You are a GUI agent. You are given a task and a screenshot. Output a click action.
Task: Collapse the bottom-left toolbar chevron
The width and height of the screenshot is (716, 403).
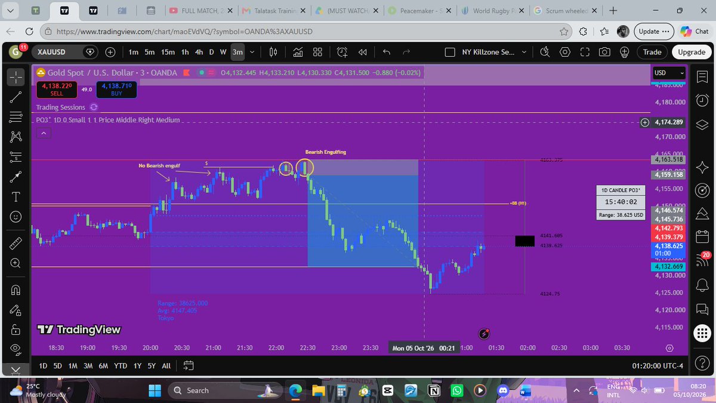tap(16, 370)
